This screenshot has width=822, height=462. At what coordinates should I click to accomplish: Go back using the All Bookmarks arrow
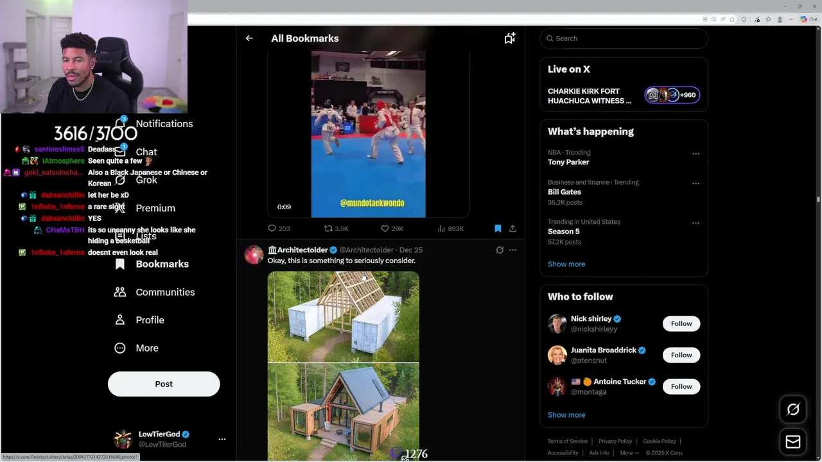pyautogui.click(x=249, y=38)
